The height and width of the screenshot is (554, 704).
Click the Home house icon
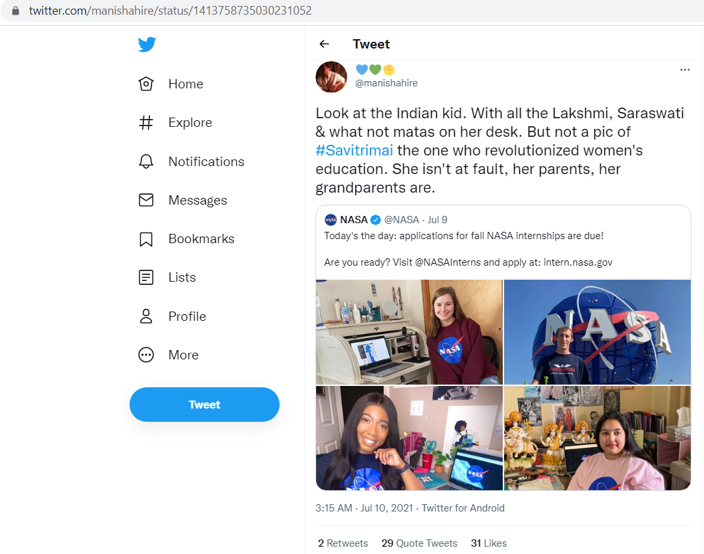(x=146, y=84)
